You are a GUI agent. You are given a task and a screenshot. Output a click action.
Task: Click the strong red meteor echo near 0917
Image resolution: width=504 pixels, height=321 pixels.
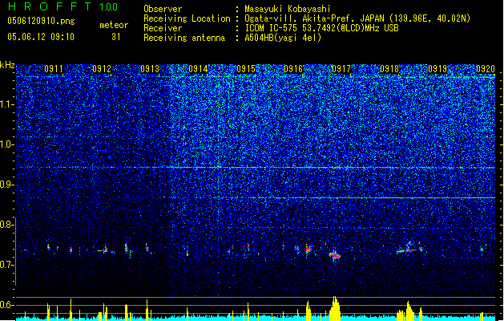point(335,256)
